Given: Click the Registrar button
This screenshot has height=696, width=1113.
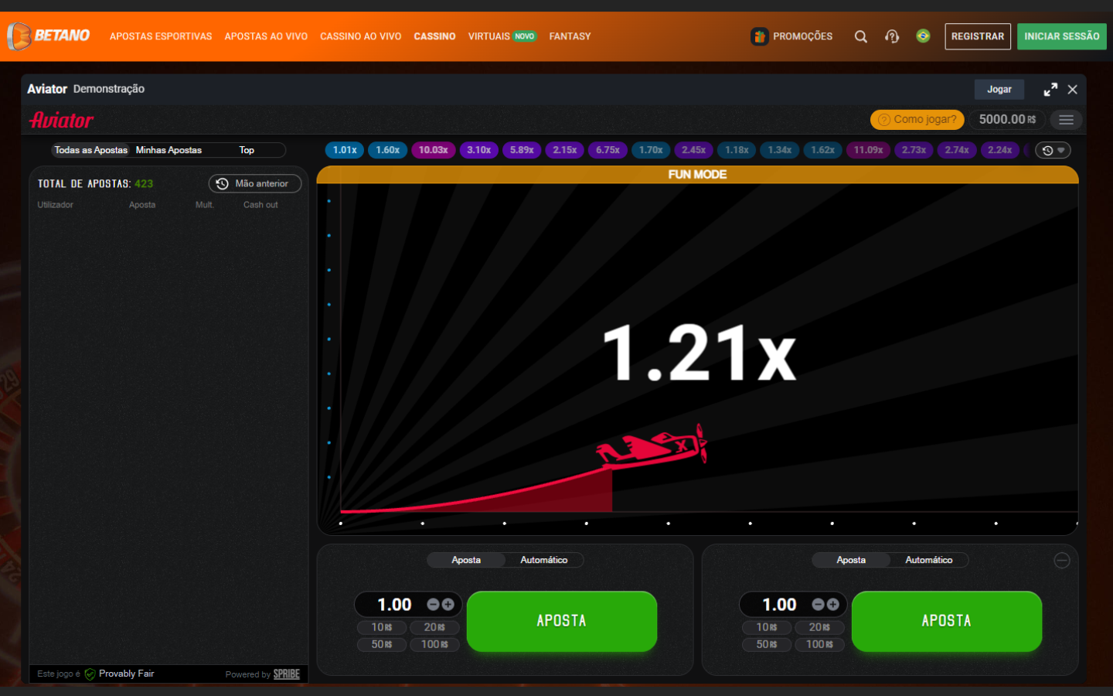Looking at the screenshot, I should pyautogui.click(x=978, y=36).
